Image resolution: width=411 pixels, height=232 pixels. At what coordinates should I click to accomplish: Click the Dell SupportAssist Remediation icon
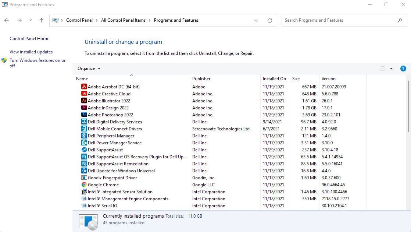pos(84,164)
